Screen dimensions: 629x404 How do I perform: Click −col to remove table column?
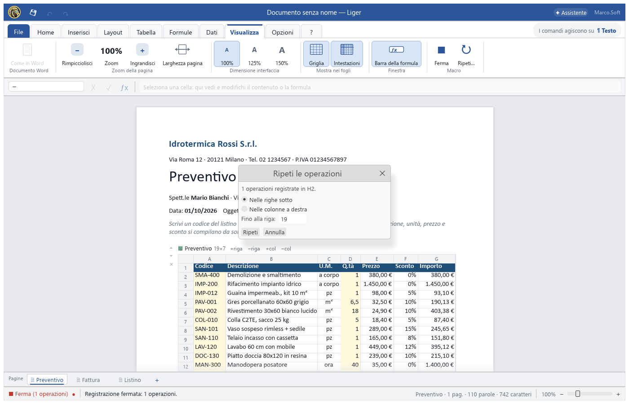click(x=286, y=249)
